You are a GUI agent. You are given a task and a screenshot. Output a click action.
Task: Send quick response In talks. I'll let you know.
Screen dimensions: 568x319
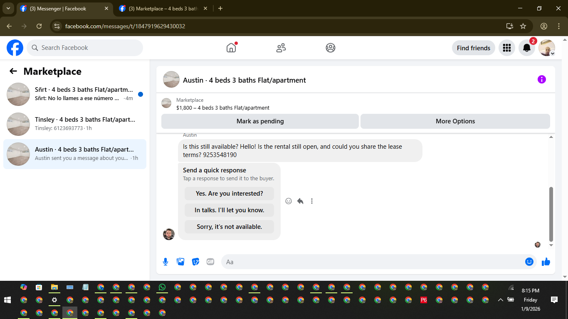230,210
